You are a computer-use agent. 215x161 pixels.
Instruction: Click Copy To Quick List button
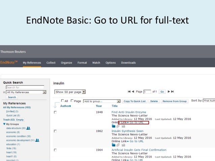135,101
